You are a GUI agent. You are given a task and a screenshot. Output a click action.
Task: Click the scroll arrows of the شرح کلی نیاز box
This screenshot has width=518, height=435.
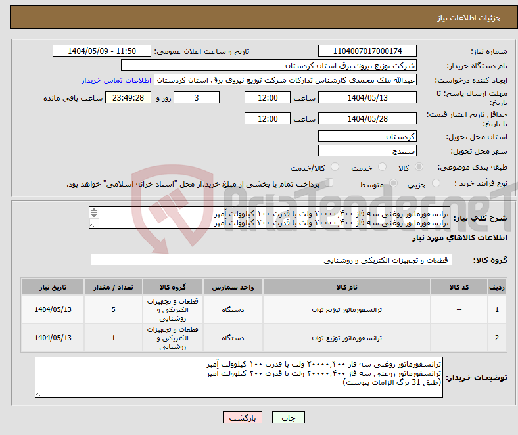tap(94, 213)
